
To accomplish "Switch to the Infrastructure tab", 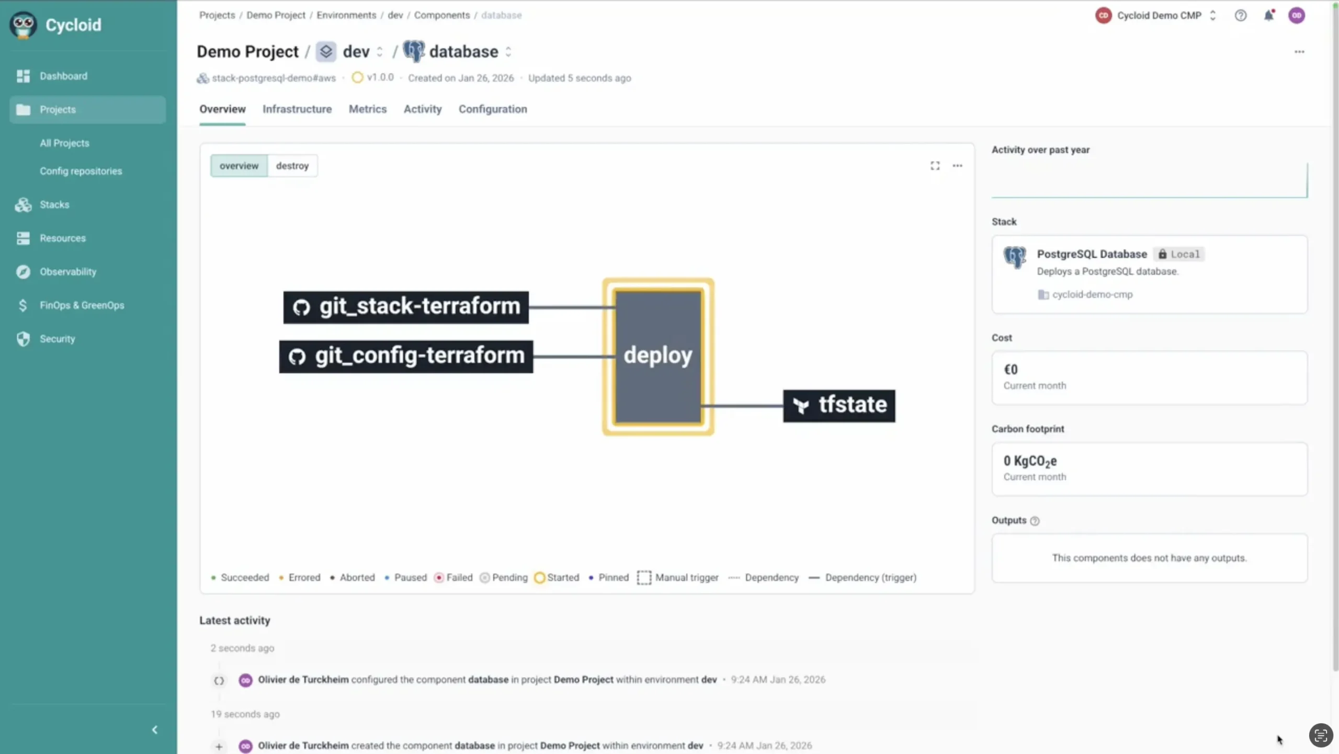I will 297,109.
